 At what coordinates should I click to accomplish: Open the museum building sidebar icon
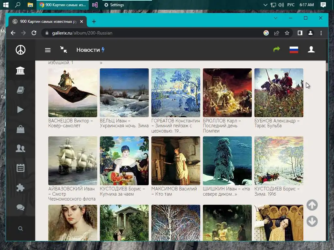(x=21, y=70)
